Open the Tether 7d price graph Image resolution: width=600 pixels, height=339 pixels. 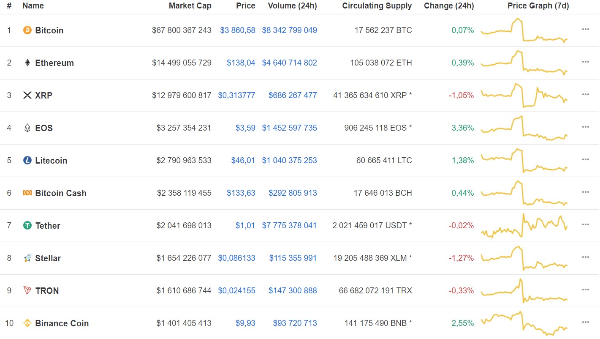click(x=524, y=225)
